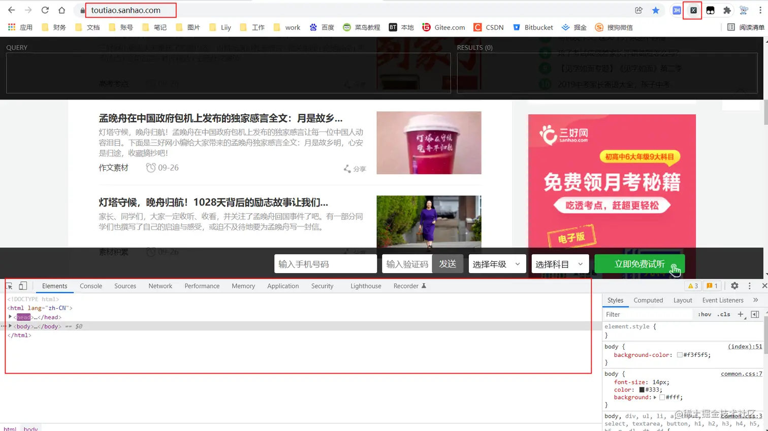Activate the DevTools element inspector icon
The image size is (768, 431).
9,286
